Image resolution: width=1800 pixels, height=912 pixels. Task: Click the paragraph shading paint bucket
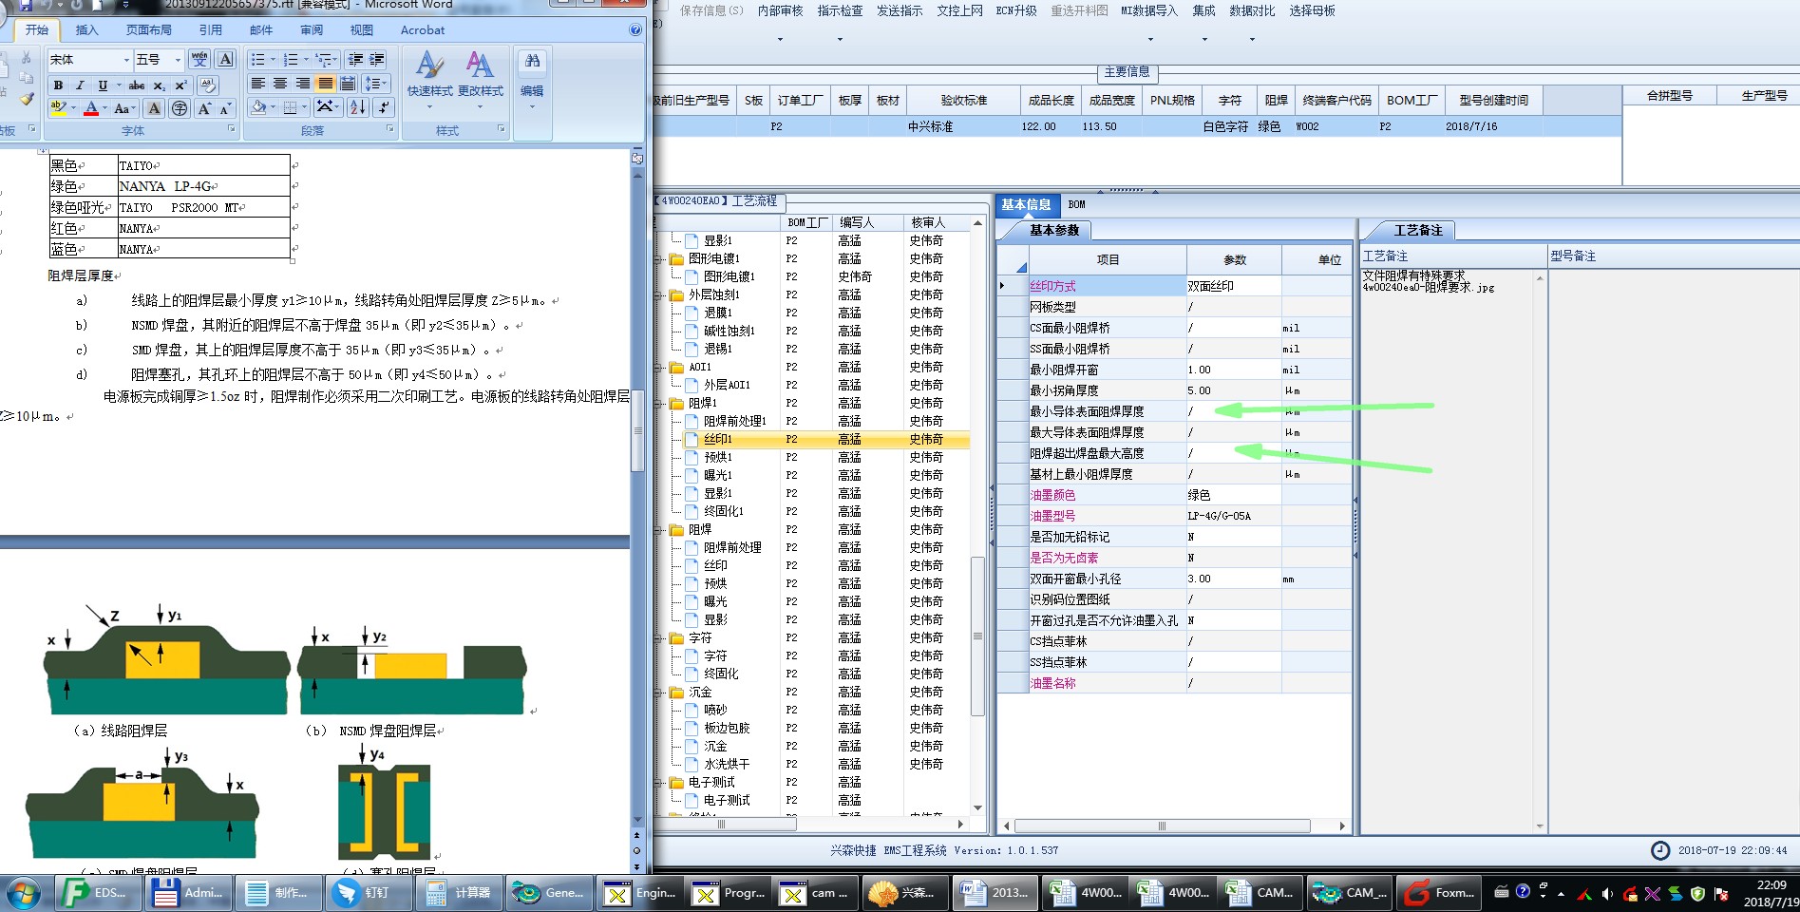258,107
